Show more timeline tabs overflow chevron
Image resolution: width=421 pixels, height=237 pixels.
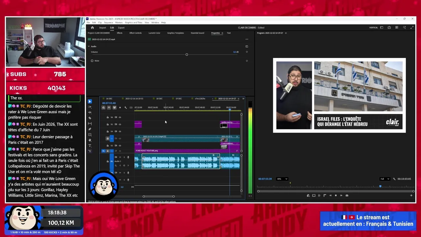click(x=243, y=98)
